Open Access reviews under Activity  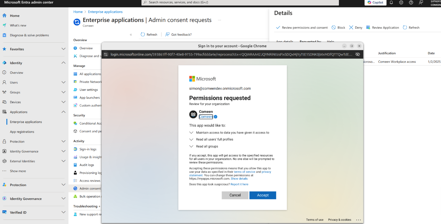click(87, 181)
